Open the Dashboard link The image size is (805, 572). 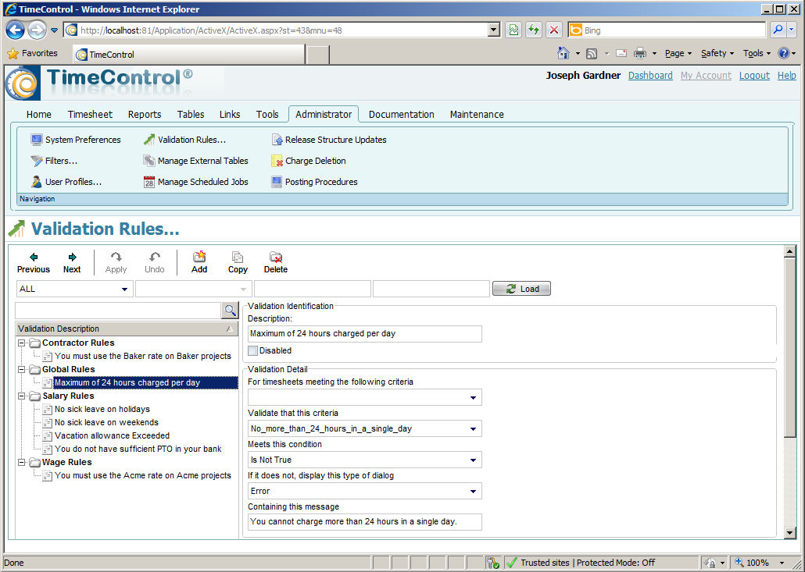[650, 76]
